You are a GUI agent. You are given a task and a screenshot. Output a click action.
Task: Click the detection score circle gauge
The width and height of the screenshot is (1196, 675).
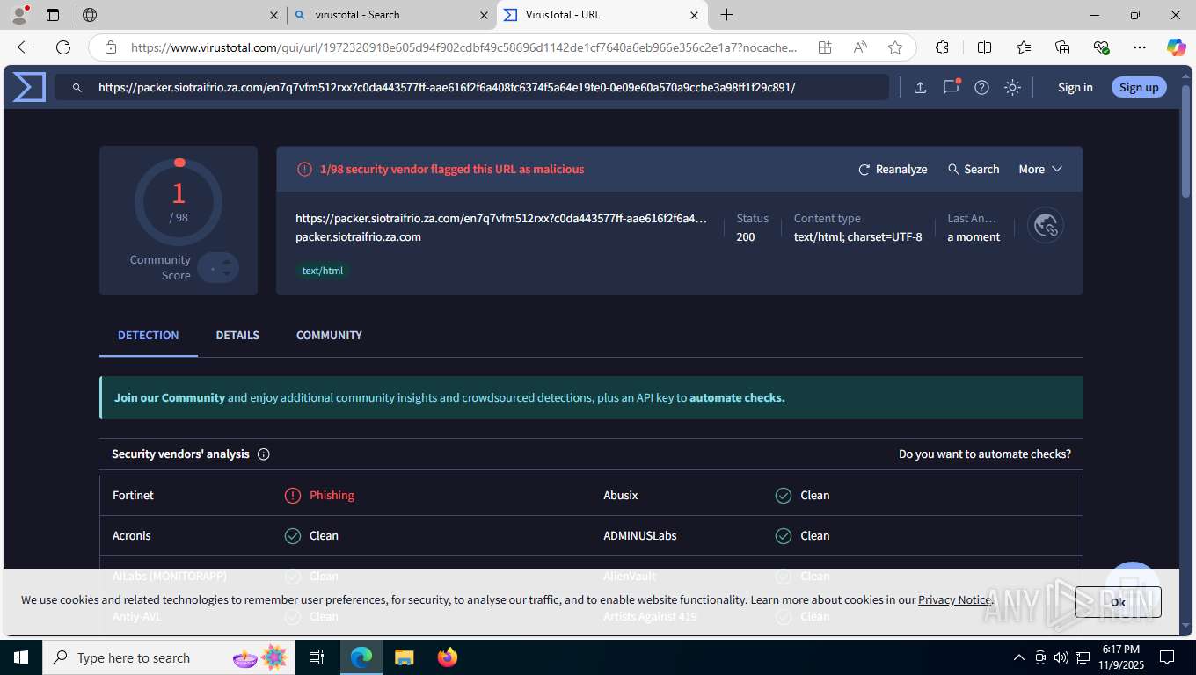click(179, 202)
